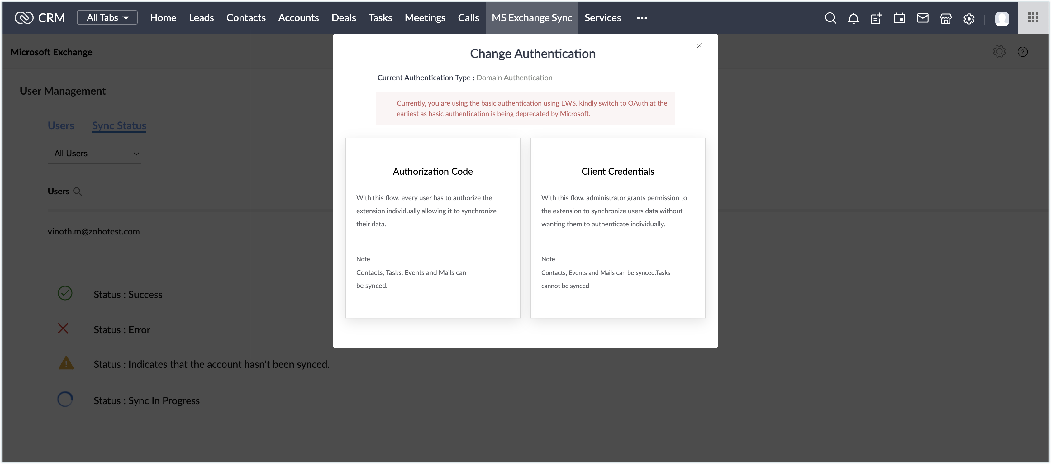
Task: Click the quick create record icon
Action: pyautogui.click(x=876, y=18)
